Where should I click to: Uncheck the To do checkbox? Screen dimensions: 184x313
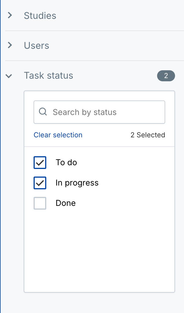pyautogui.click(x=40, y=162)
